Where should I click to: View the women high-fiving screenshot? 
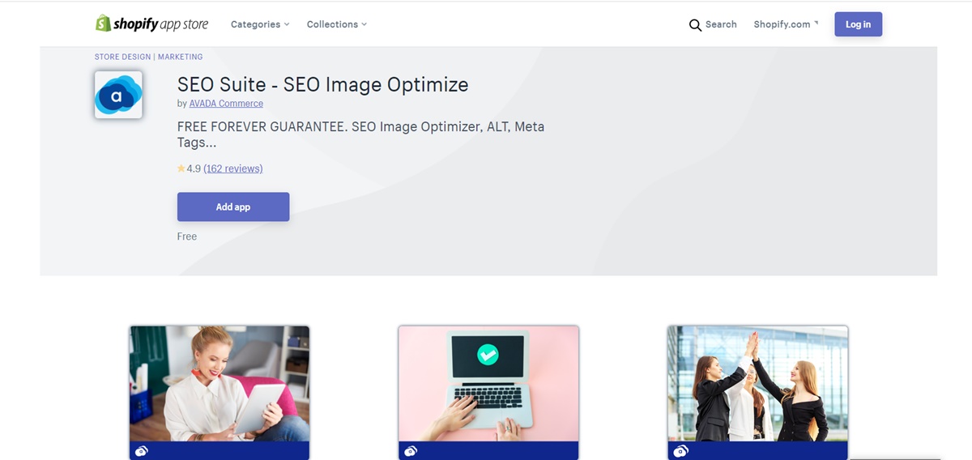pyautogui.click(x=757, y=383)
